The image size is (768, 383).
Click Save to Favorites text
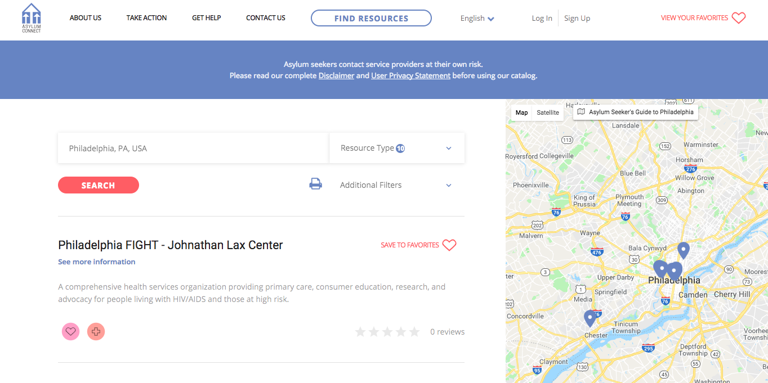pos(410,245)
